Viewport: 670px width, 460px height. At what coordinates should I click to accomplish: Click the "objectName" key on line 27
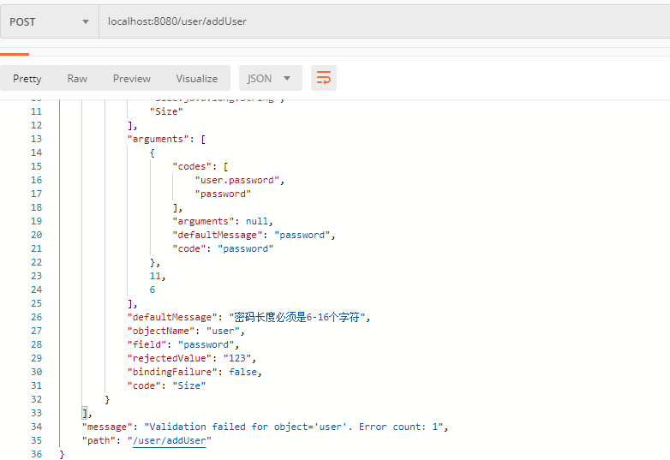pyautogui.click(x=161, y=331)
